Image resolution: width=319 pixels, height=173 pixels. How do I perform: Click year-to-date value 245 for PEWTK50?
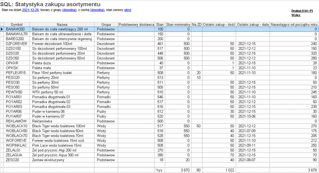(294, 92)
